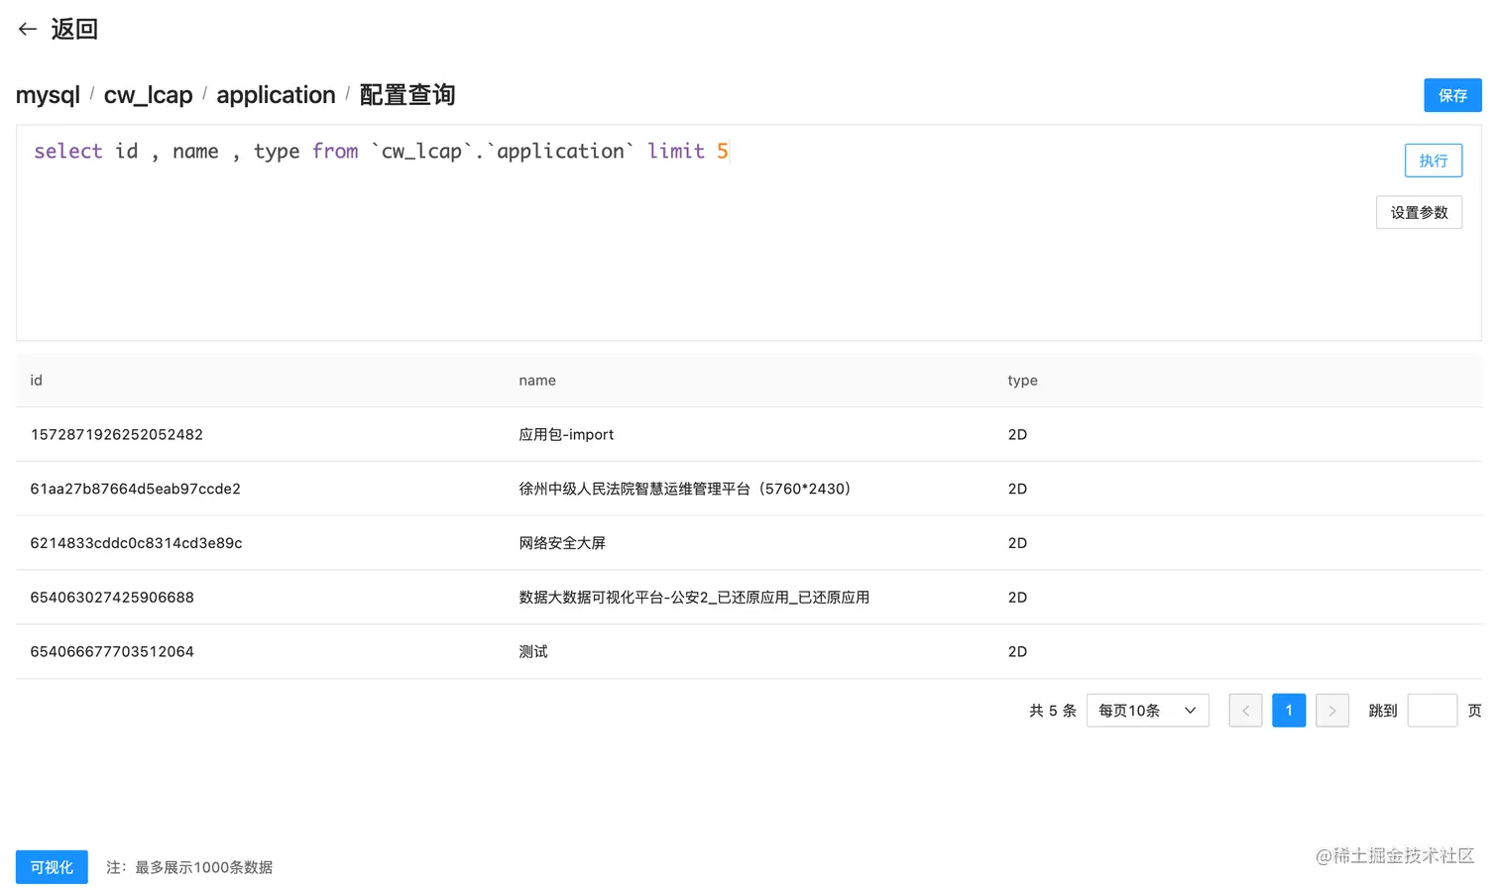The width and height of the screenshot is (1499, 890).
Task: Select 2D type cell in 应用包-import row
Action: point(1017,434)
